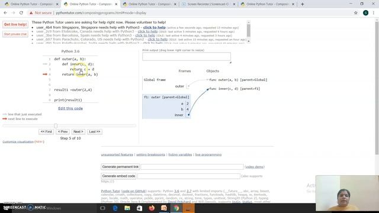379x213 pixels.
Task: Advance with Next > button
Action: (x=78, y=131)
